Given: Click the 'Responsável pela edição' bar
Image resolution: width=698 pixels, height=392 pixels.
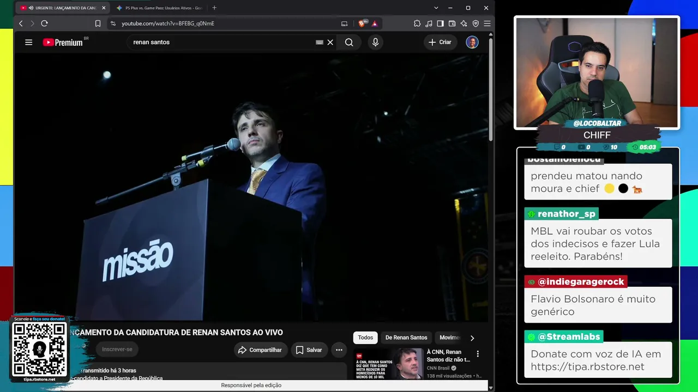Looking at the screenshot, I should (251, 385).
